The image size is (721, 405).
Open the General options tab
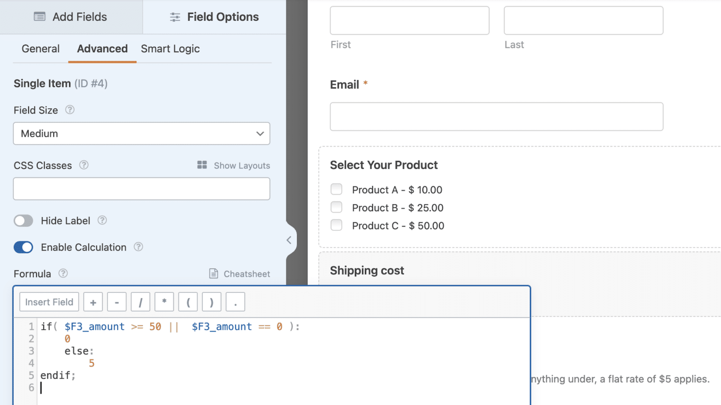[40, 48]
